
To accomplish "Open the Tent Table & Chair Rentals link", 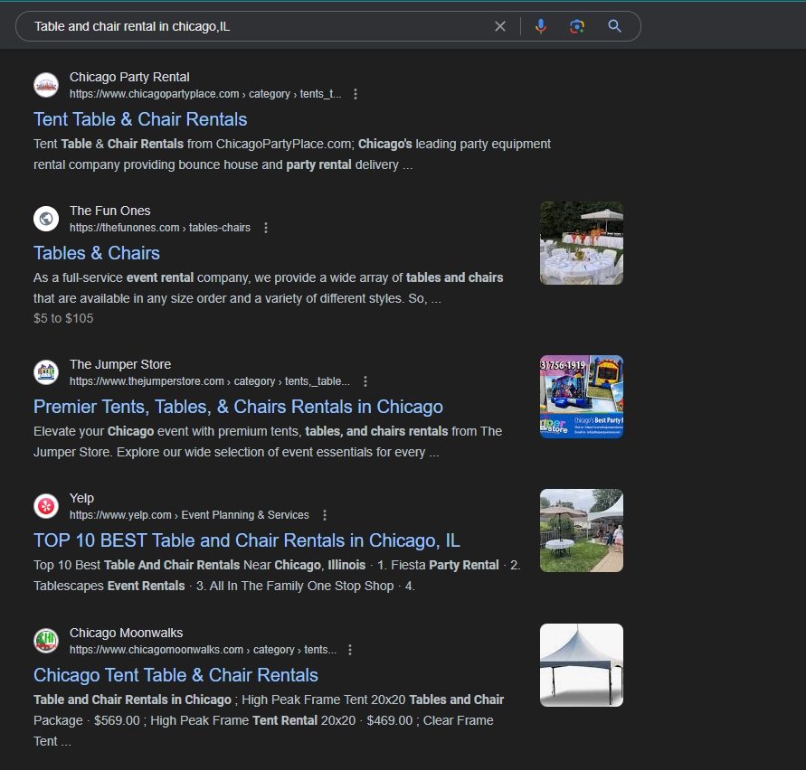I will point(140,119).
